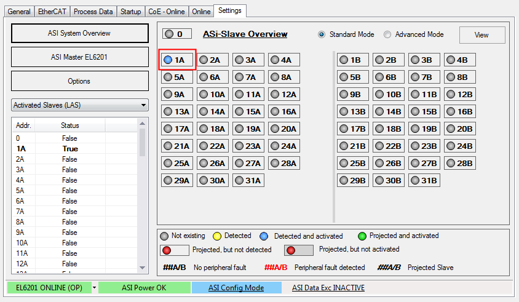Select slave 16A indicator
The width and height of the screenshot is (519, 302).
284,111
